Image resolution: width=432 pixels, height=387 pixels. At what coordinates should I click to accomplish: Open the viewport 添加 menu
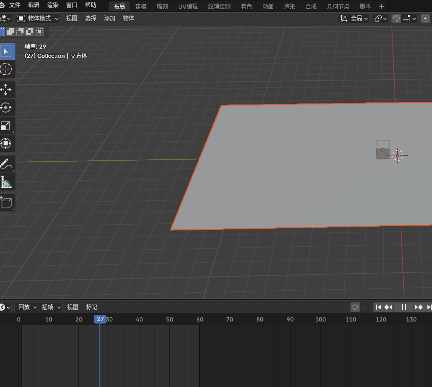(109, 18)
